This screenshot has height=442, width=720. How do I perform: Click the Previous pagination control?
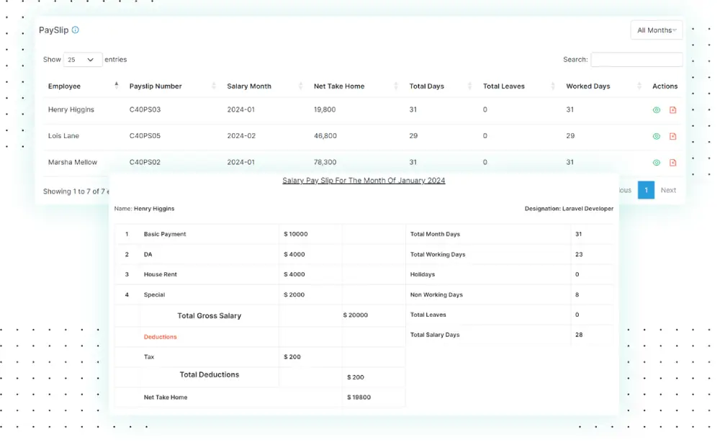pos(623,190)
